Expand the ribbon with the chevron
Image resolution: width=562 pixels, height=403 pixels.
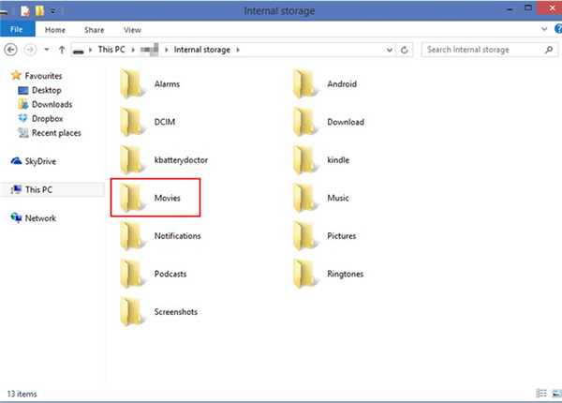click(x=544, y=29)
